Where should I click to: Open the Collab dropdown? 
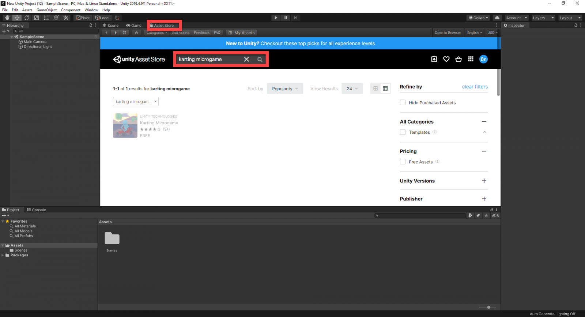click(478, 18)
